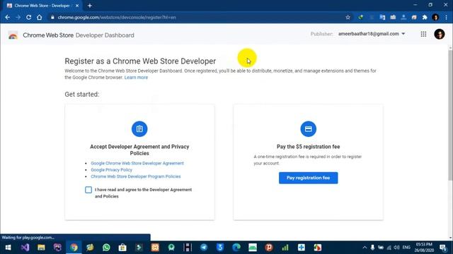
Task: Open the Google account avatar on the page
Action: tap(440, 34)
